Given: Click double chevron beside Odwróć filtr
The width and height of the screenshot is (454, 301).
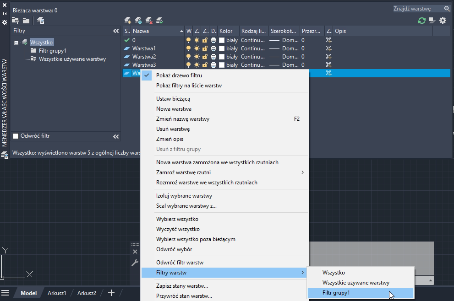Looking at the screenshot, I should (x=116, y=136).
